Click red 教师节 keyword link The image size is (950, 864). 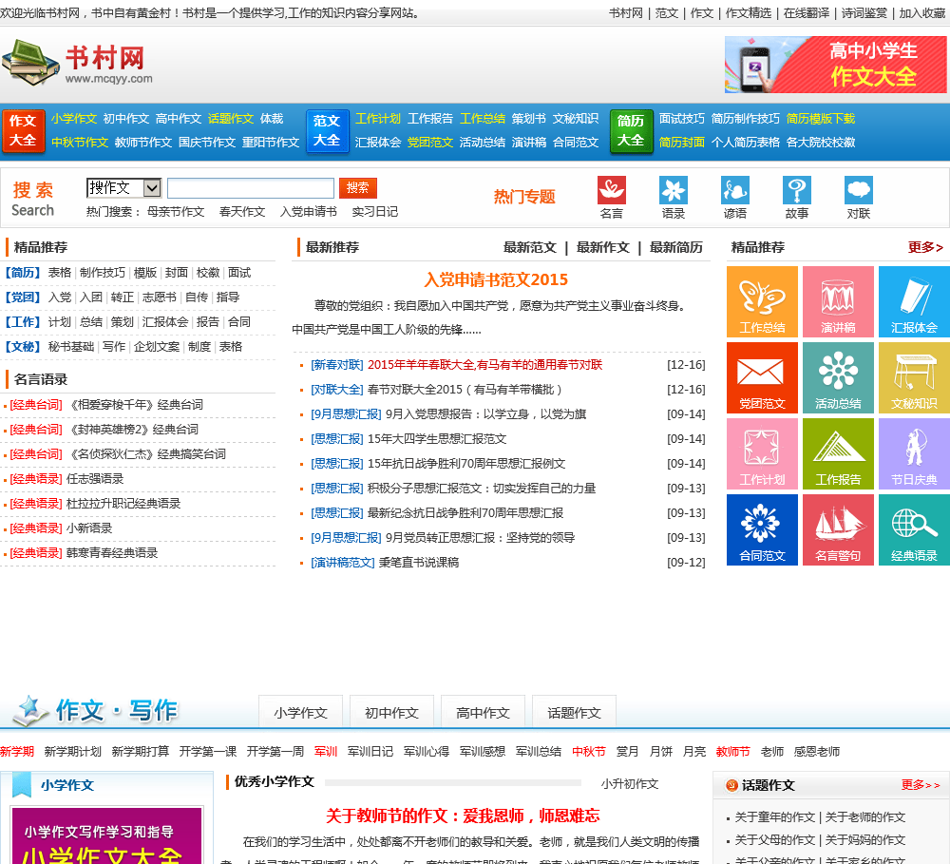click(732, 751)
